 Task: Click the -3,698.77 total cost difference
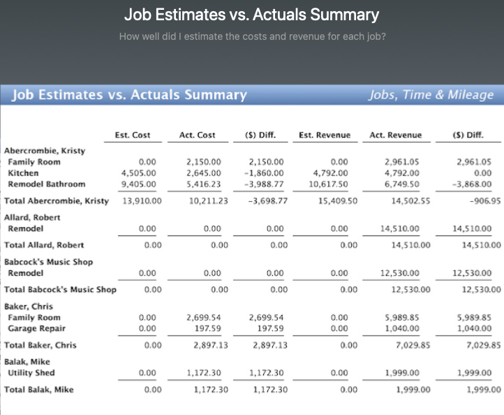click(x=268, y=201)
